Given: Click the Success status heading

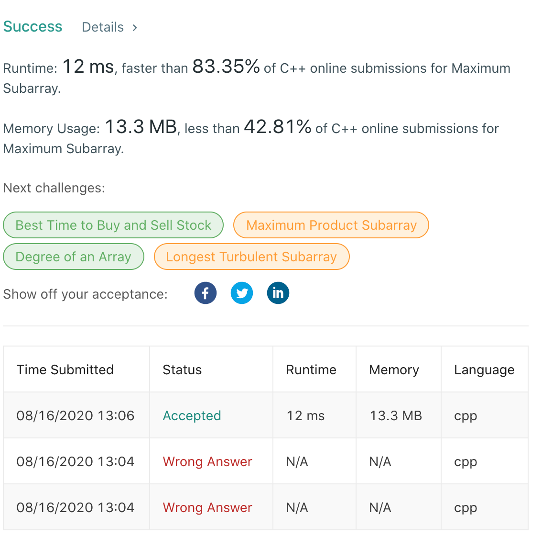Looking at the screenshot, I should coord(32,26).
